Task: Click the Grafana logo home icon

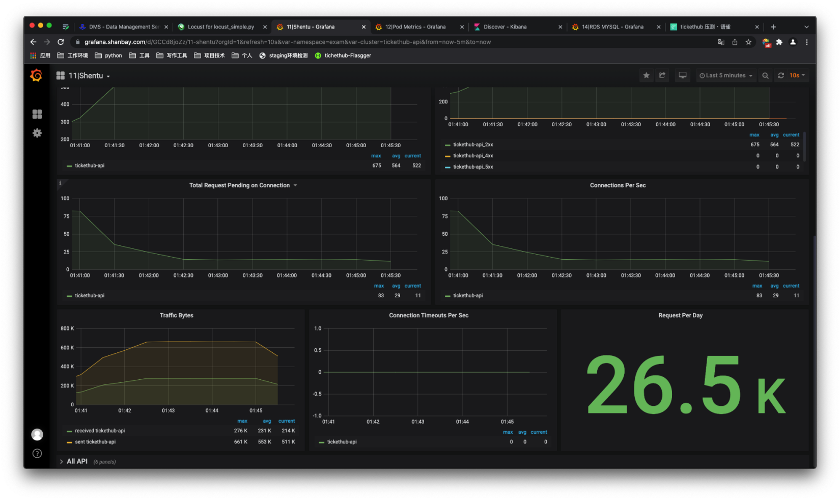Action: click(36, 75)
